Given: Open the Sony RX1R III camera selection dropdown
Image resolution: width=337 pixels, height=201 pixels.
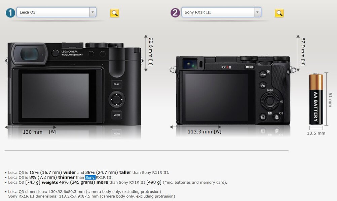Looking at the screenshot, I should point(257,12).
